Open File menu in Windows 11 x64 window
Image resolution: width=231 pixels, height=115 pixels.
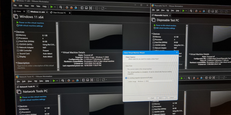point(15,6)
